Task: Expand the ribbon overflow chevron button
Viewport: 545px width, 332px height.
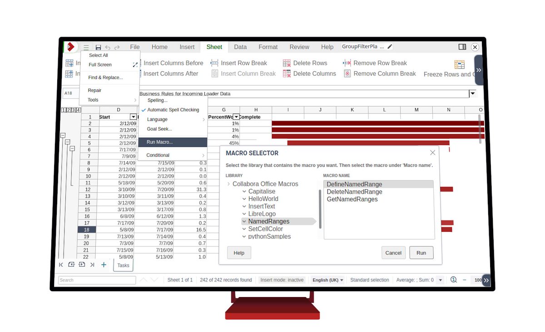Action: coord(479,70)
